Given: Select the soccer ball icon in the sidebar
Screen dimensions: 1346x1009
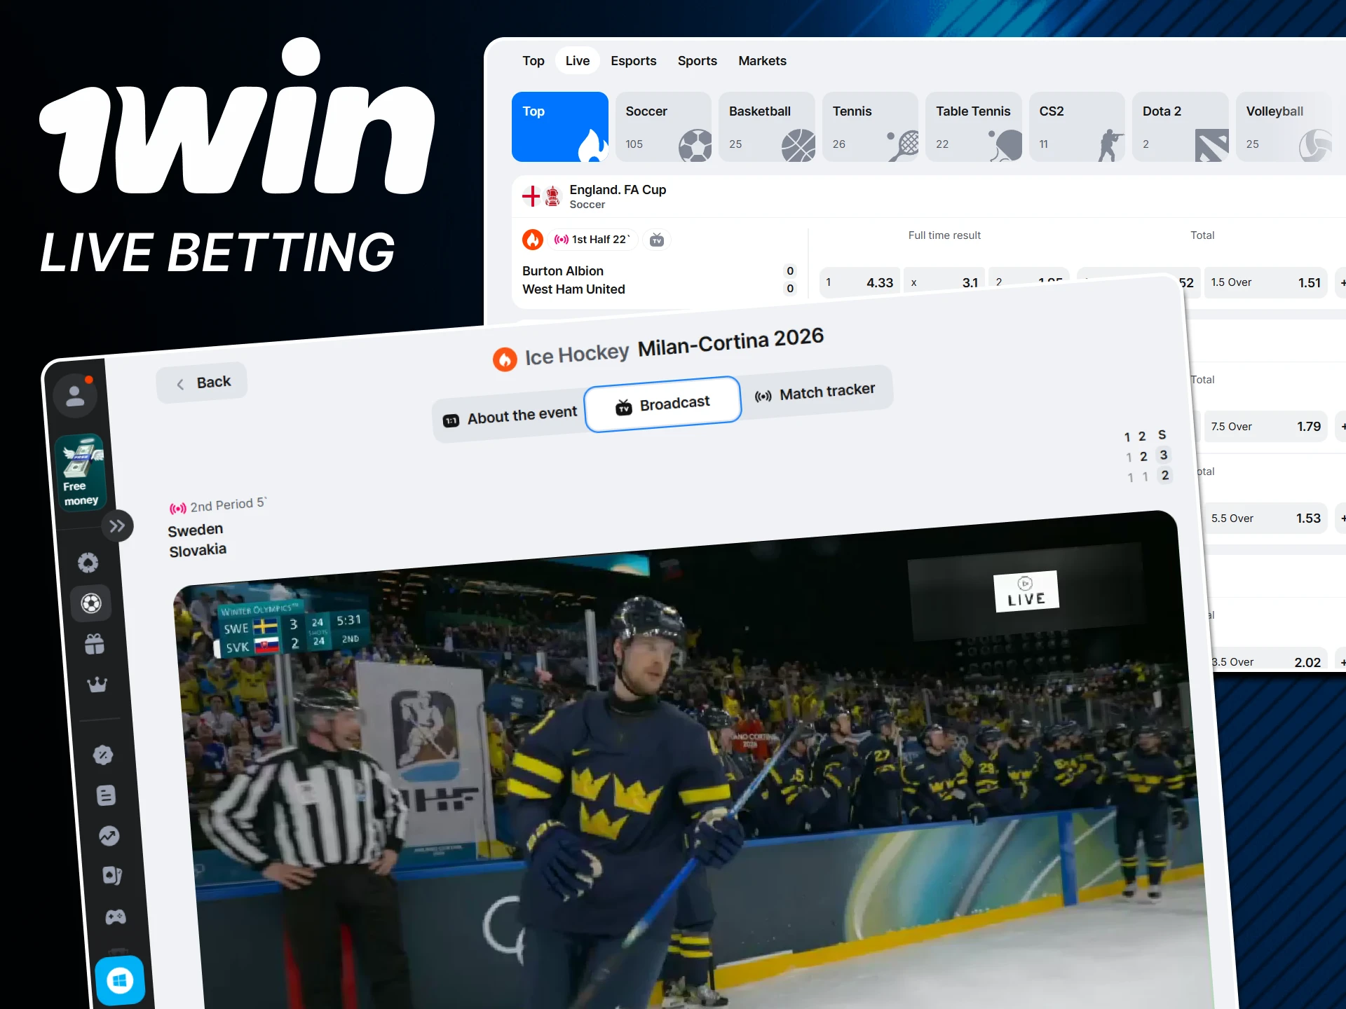Looking at the screenshot, I should pos(91,603).
